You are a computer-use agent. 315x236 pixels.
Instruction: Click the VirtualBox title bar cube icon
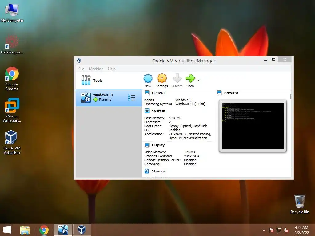(79, 61)
